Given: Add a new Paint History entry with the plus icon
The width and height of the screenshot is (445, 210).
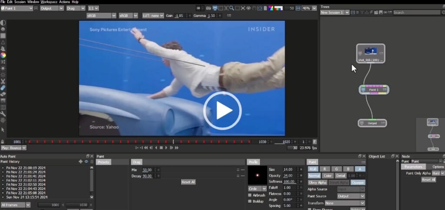Looking at the screenshot, I should [x=80, y=161].
